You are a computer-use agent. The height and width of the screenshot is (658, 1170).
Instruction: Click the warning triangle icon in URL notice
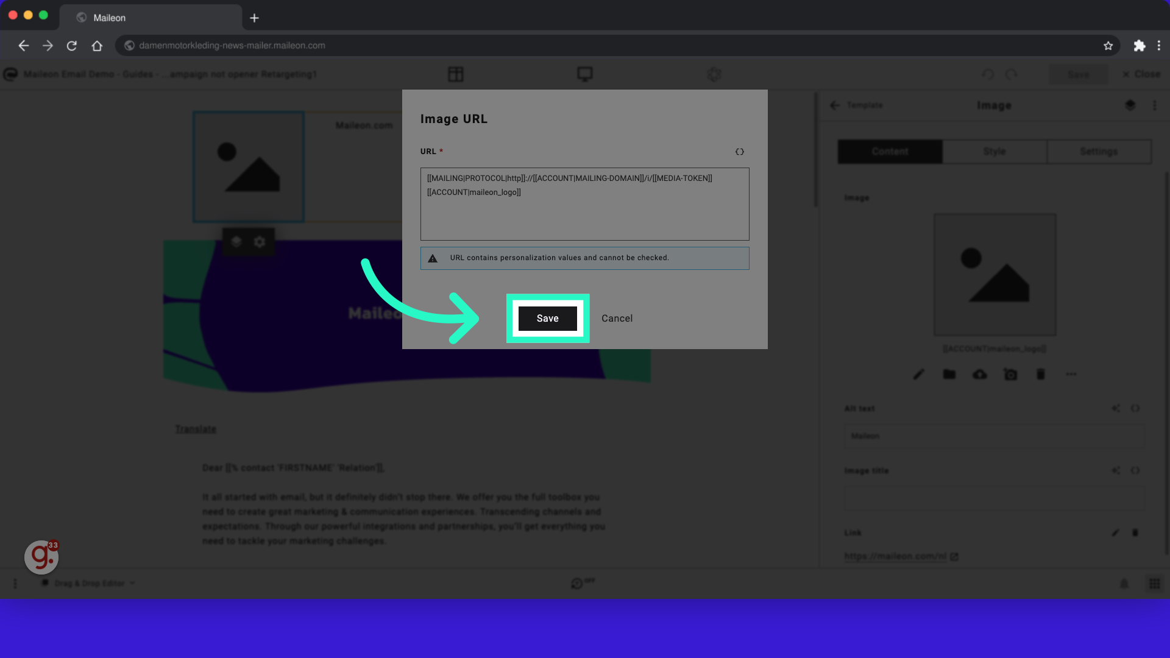click(x=433, y=258)
